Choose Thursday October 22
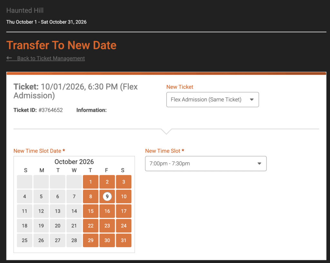 [x=91, y=226]
